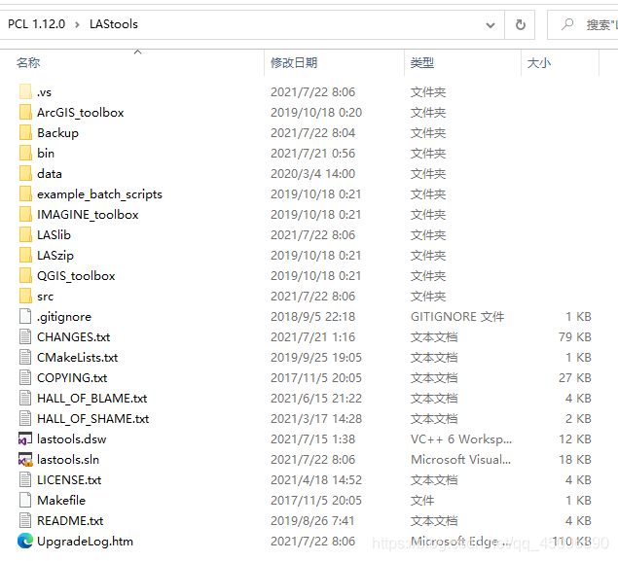Click the CHANGES.txt document icon
This screenshot has height=561, width=618.
coord(25,337)
